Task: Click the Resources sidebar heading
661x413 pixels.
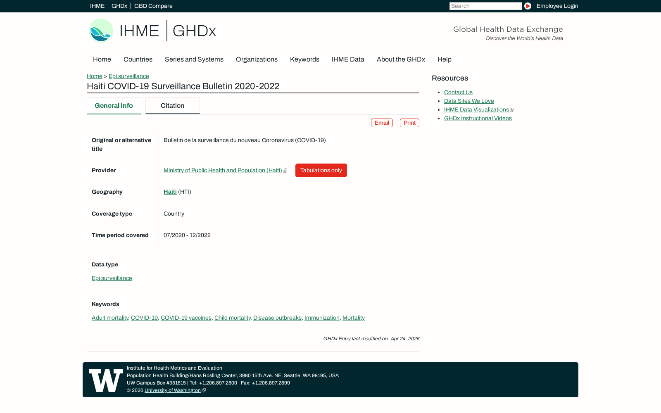Action: 450,78
